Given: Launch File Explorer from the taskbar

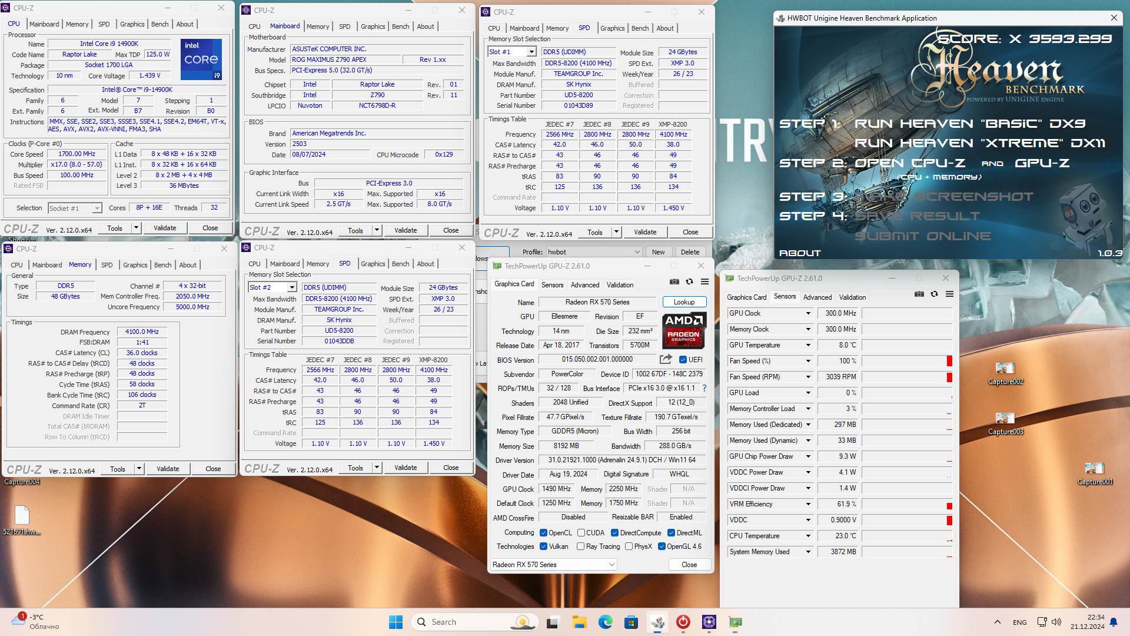Looking at the screenshot, I should [579, 622].
